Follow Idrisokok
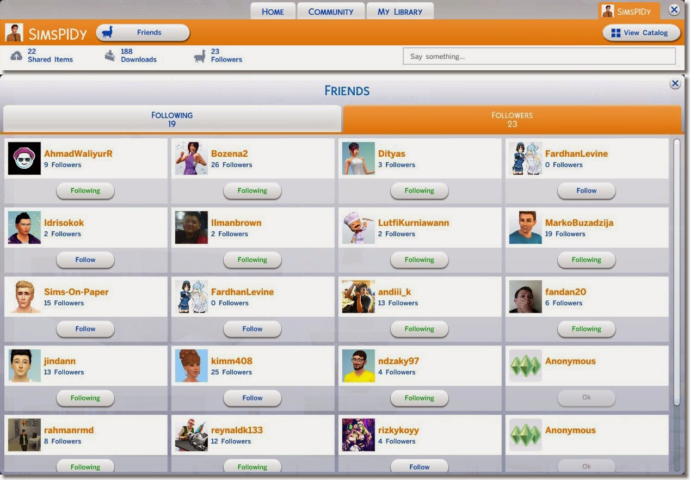Screen dimensions: 690x480 pyautogui.click(x=85, y=260)
